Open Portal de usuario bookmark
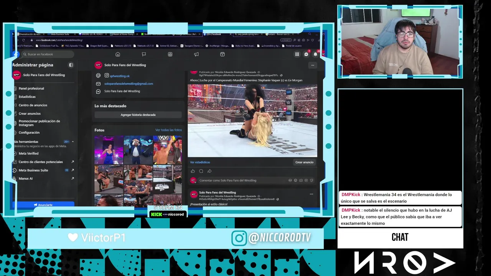This screenshot has height=276, width=491. pos(292,46)
